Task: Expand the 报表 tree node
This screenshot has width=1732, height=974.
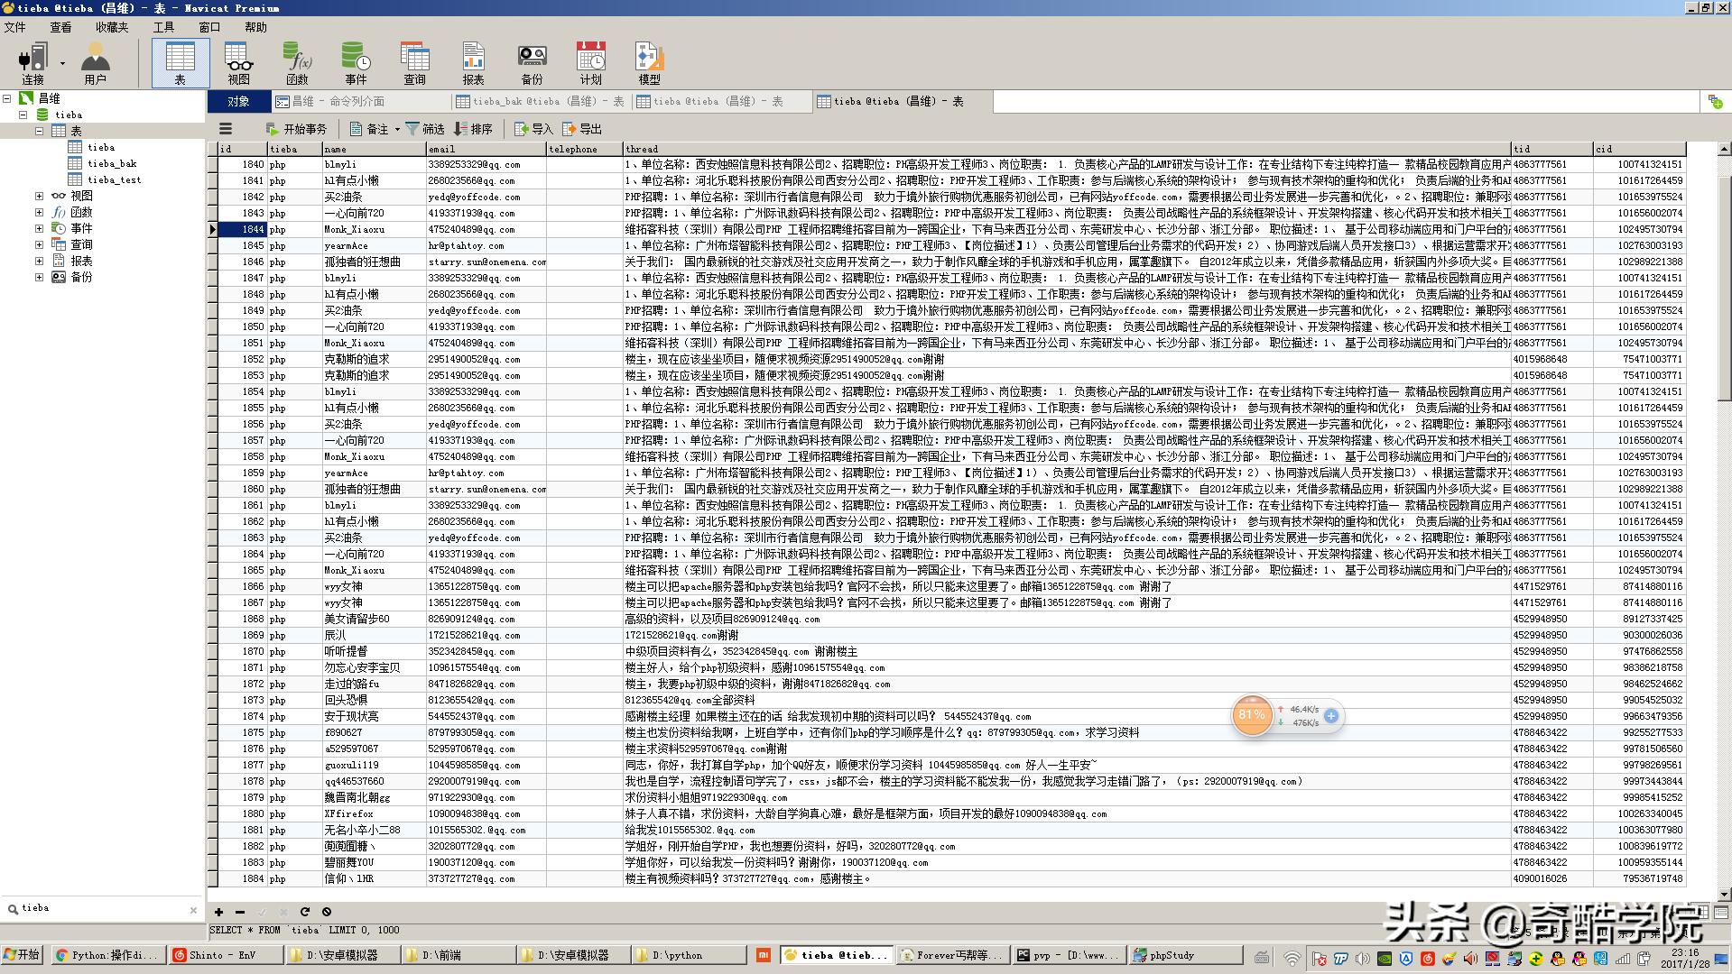Action: click(39, 261)
